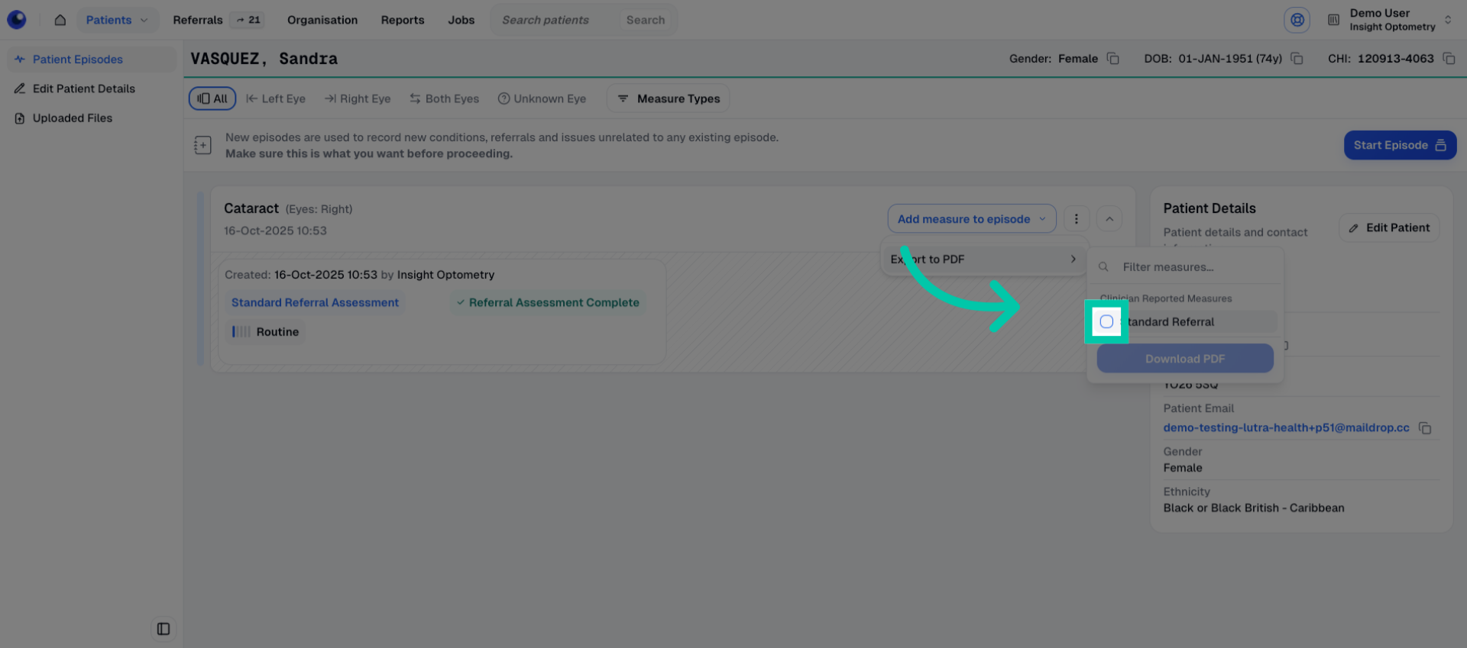1467x648 pixels.
Task: Open Add measure to episode dropdown
Action: pos(972,219)
